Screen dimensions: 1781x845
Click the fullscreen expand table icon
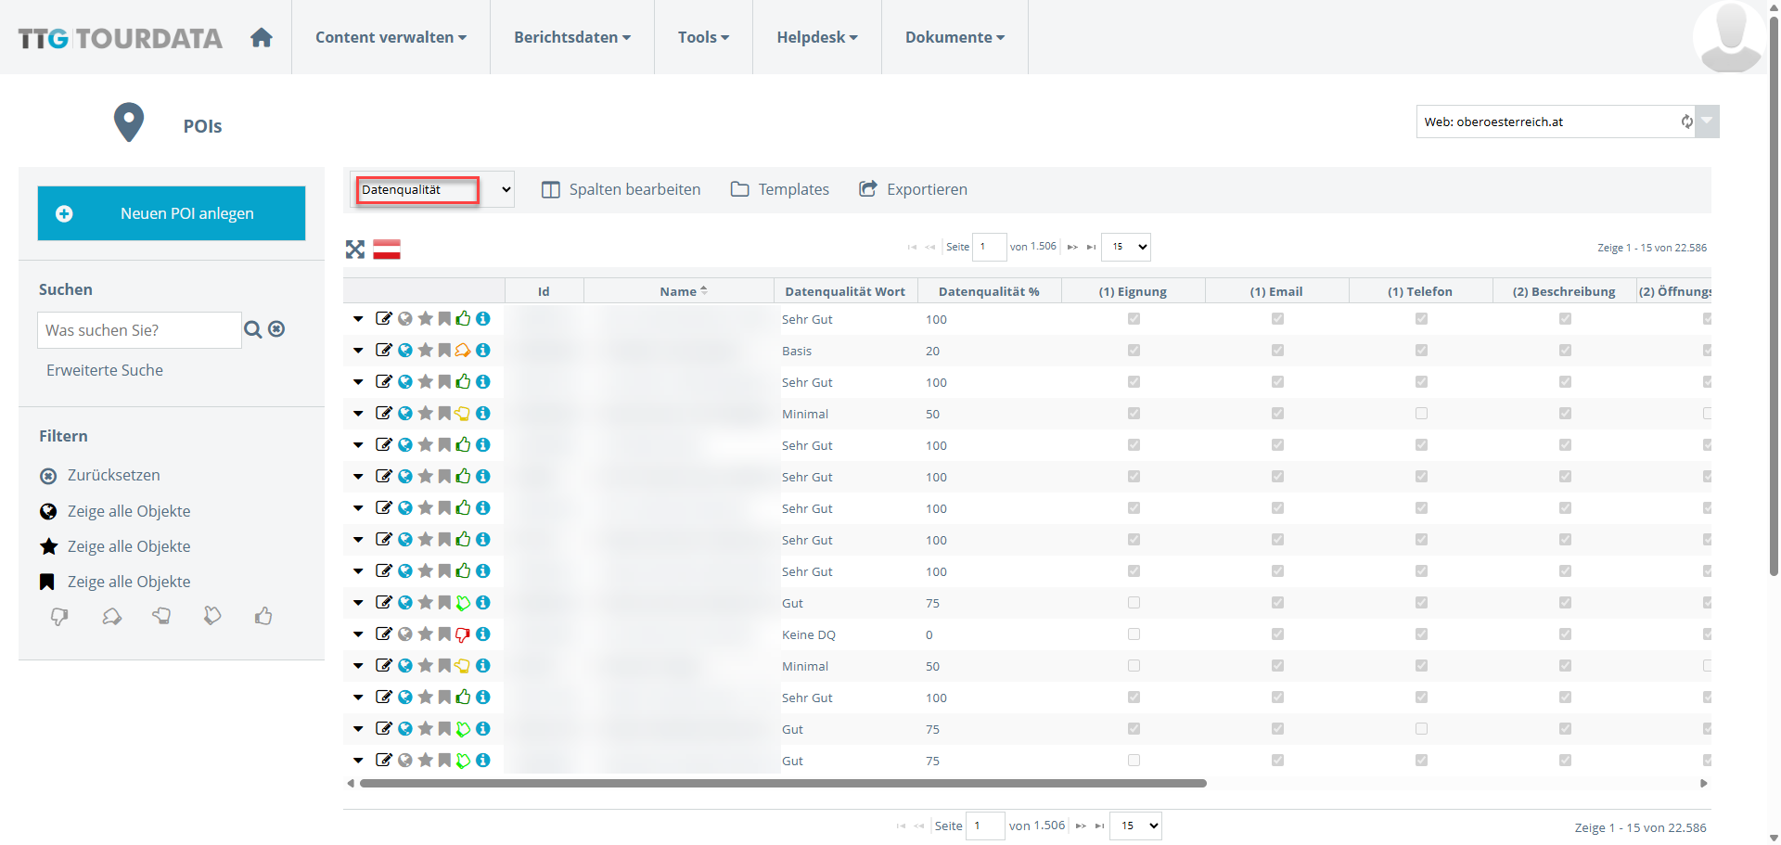[x=355, y=249]
